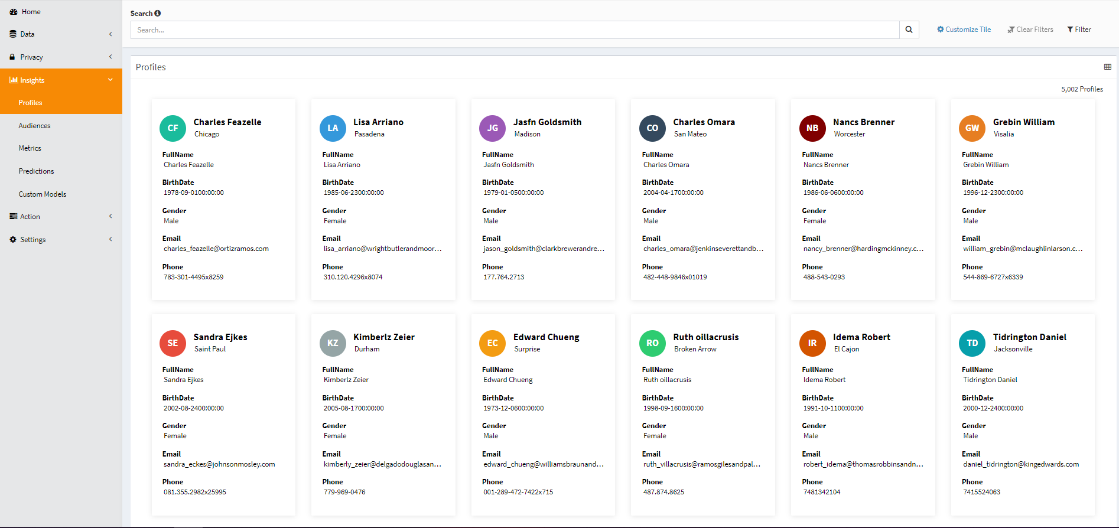Viewport: 1119px width, 528px height.
Task: Open Audiences in the sidebar
Action: [x=34, y=126]
